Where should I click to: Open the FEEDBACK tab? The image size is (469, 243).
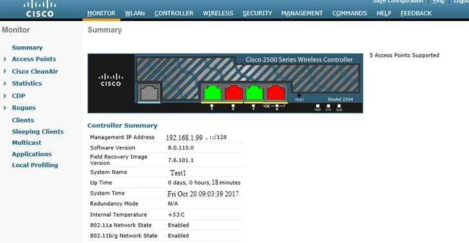(416, 13)
